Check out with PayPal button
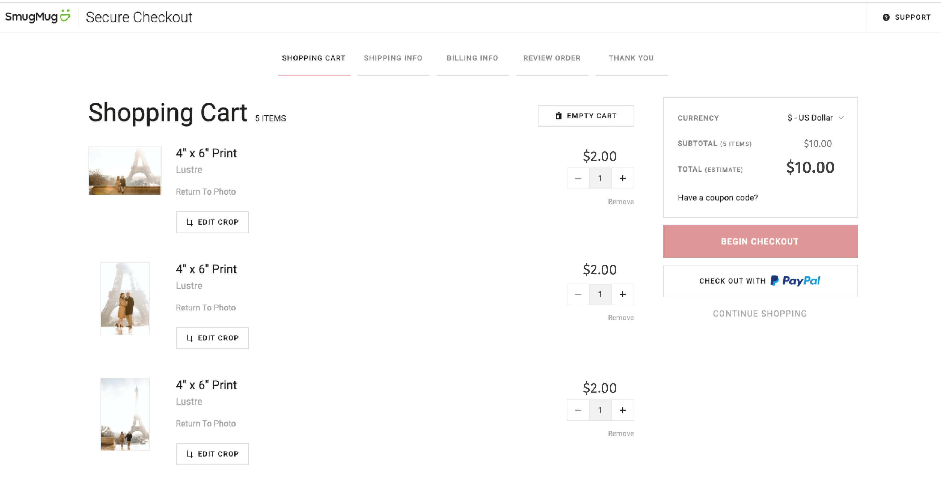Viewport: 941px width, 484px height. coord(760,281)
